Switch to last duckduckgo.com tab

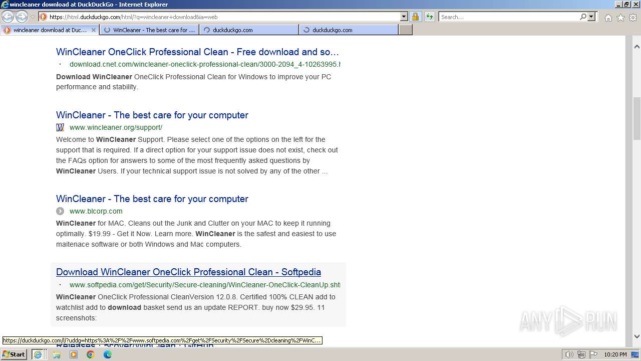click(349, 30)
